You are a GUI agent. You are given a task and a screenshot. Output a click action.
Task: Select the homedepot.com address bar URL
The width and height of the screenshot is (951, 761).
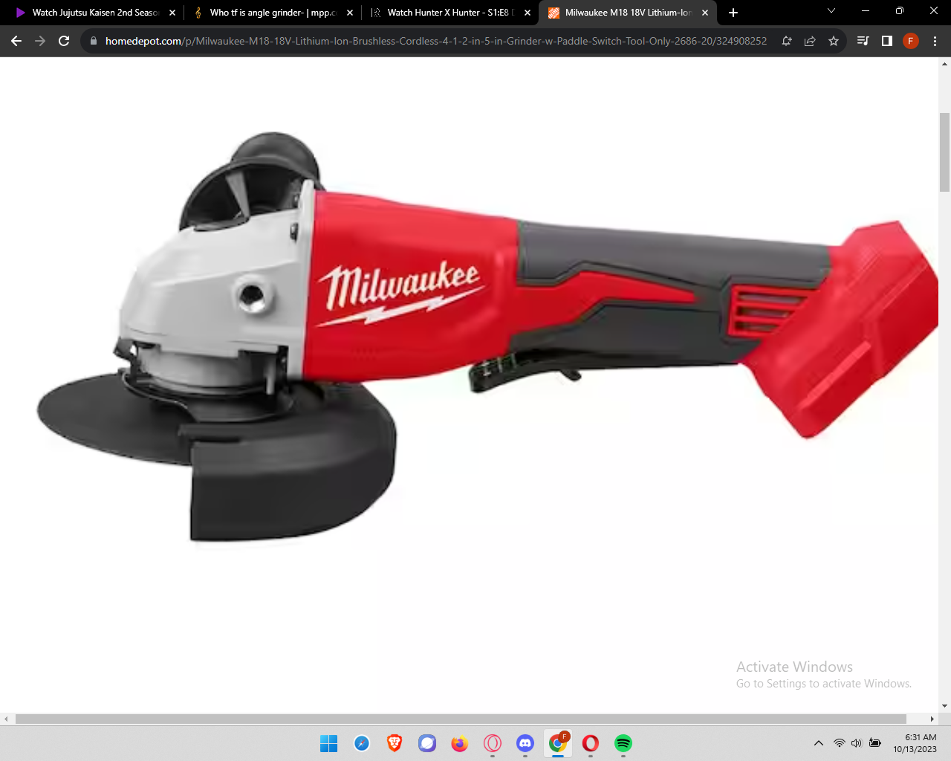(435, 41)
